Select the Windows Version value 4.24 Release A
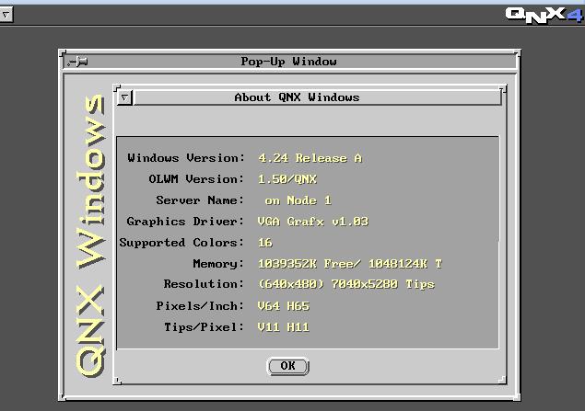Image resolution: width=585 pixels, height=411 pixels. coord(310,158)
